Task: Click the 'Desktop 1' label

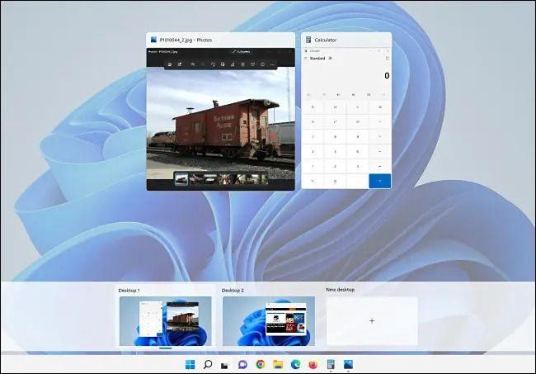Action: point(129,290)
